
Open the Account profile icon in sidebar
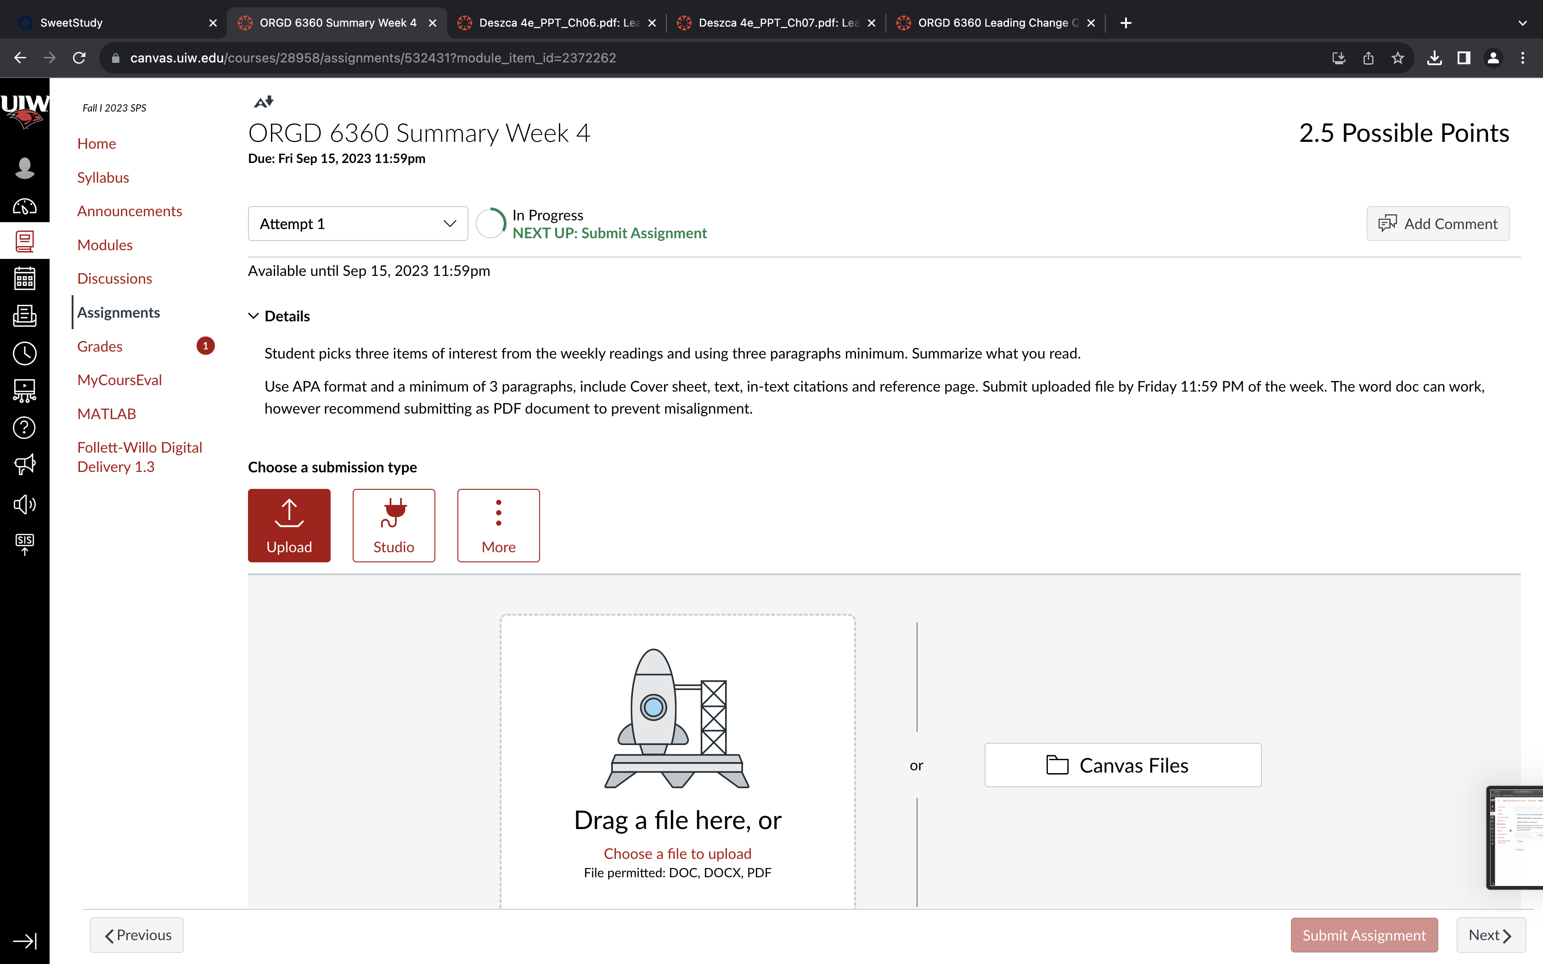pos(24,168)
